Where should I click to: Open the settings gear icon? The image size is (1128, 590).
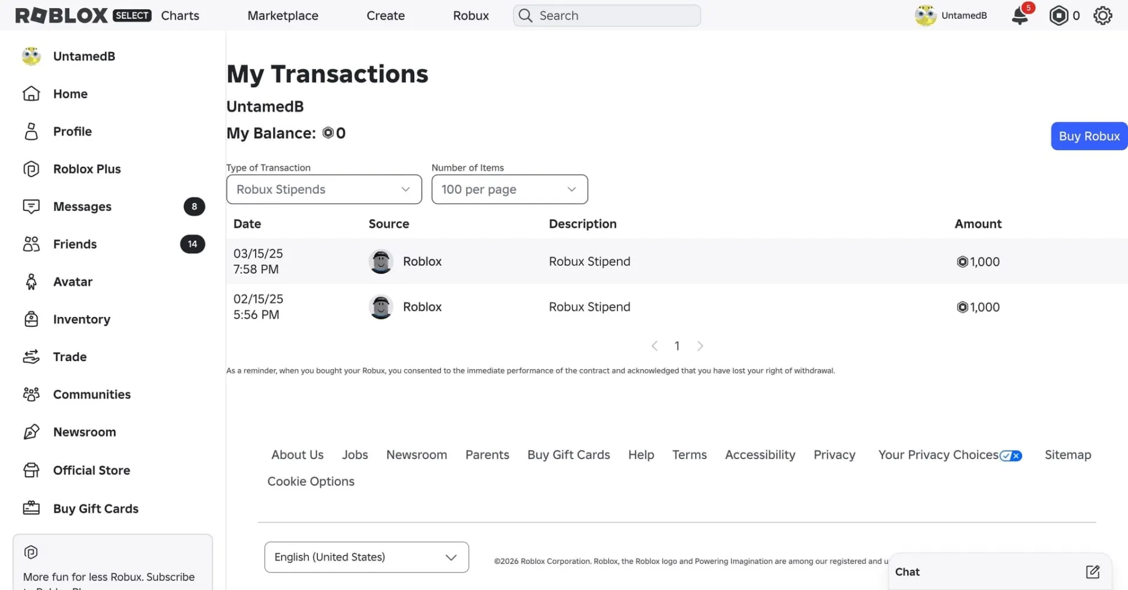1103,15
